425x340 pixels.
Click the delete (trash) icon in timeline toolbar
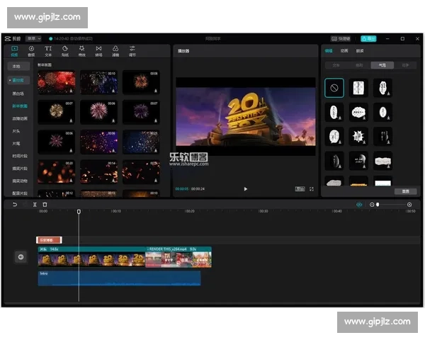45,205
